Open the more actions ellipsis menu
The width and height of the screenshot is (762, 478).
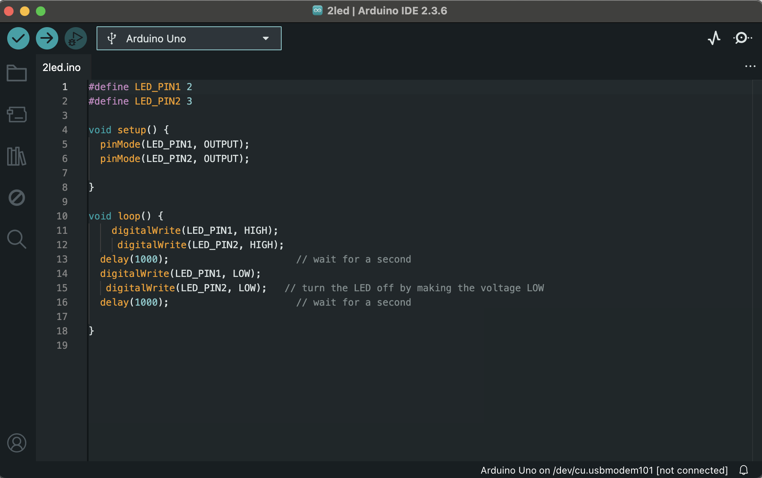(751, 66)
